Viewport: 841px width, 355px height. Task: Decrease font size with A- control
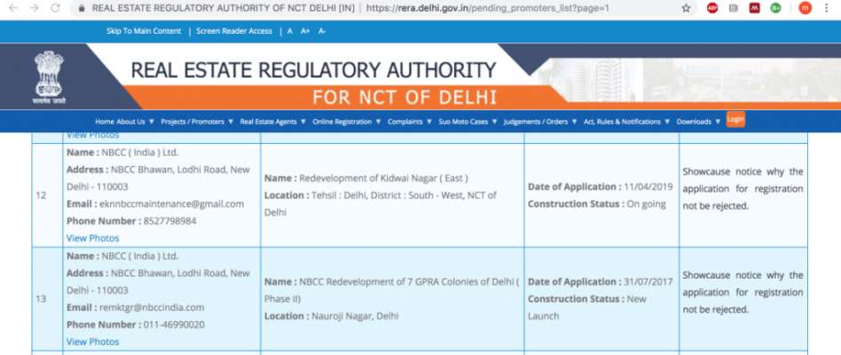[x=322, y=31]
